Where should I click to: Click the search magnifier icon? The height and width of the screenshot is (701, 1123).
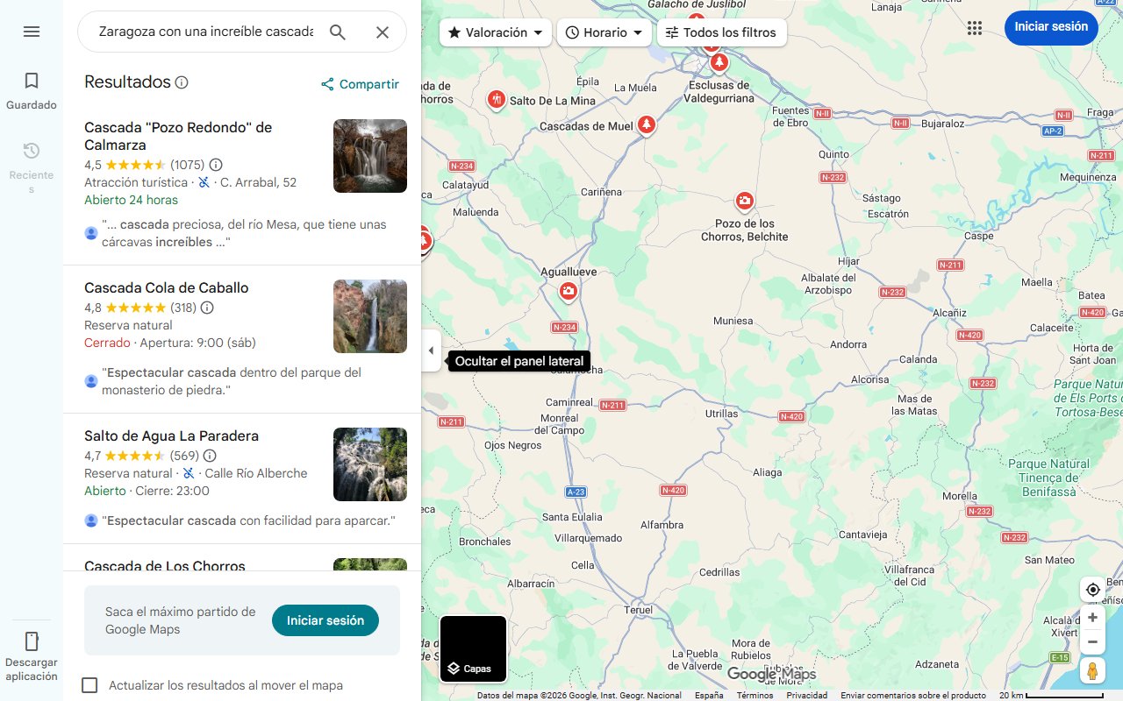tap(338, 32)
